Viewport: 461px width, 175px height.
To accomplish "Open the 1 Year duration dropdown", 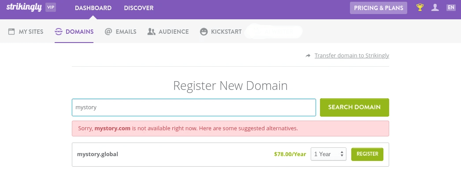I will click(328, 154).
